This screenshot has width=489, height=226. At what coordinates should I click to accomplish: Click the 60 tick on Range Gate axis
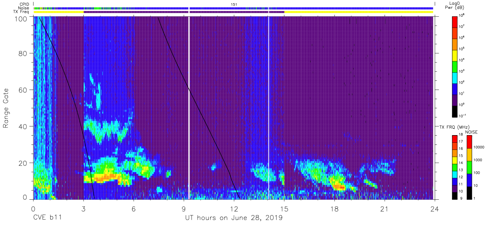point(22,90)
